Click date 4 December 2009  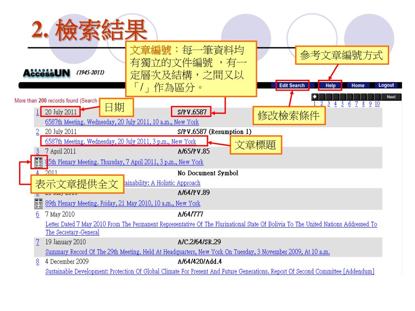pos(67,262)
